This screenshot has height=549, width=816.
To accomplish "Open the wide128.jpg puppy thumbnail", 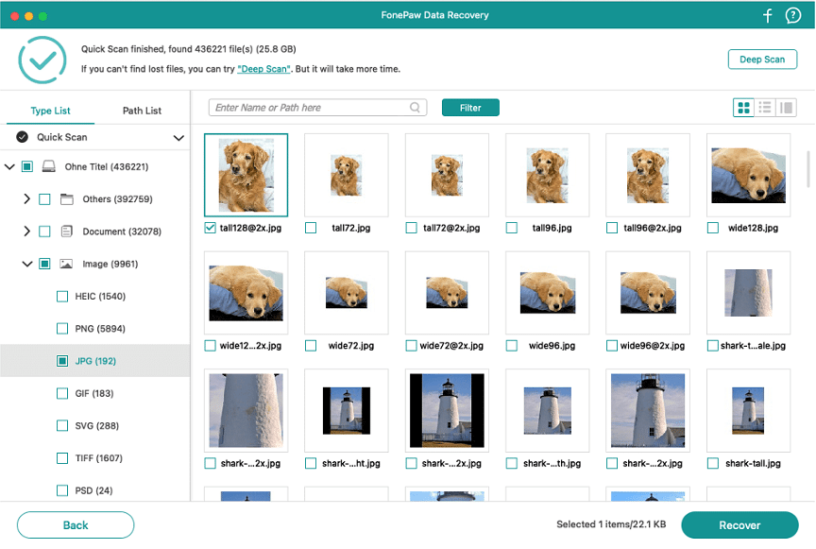I will tap(748, 175).
